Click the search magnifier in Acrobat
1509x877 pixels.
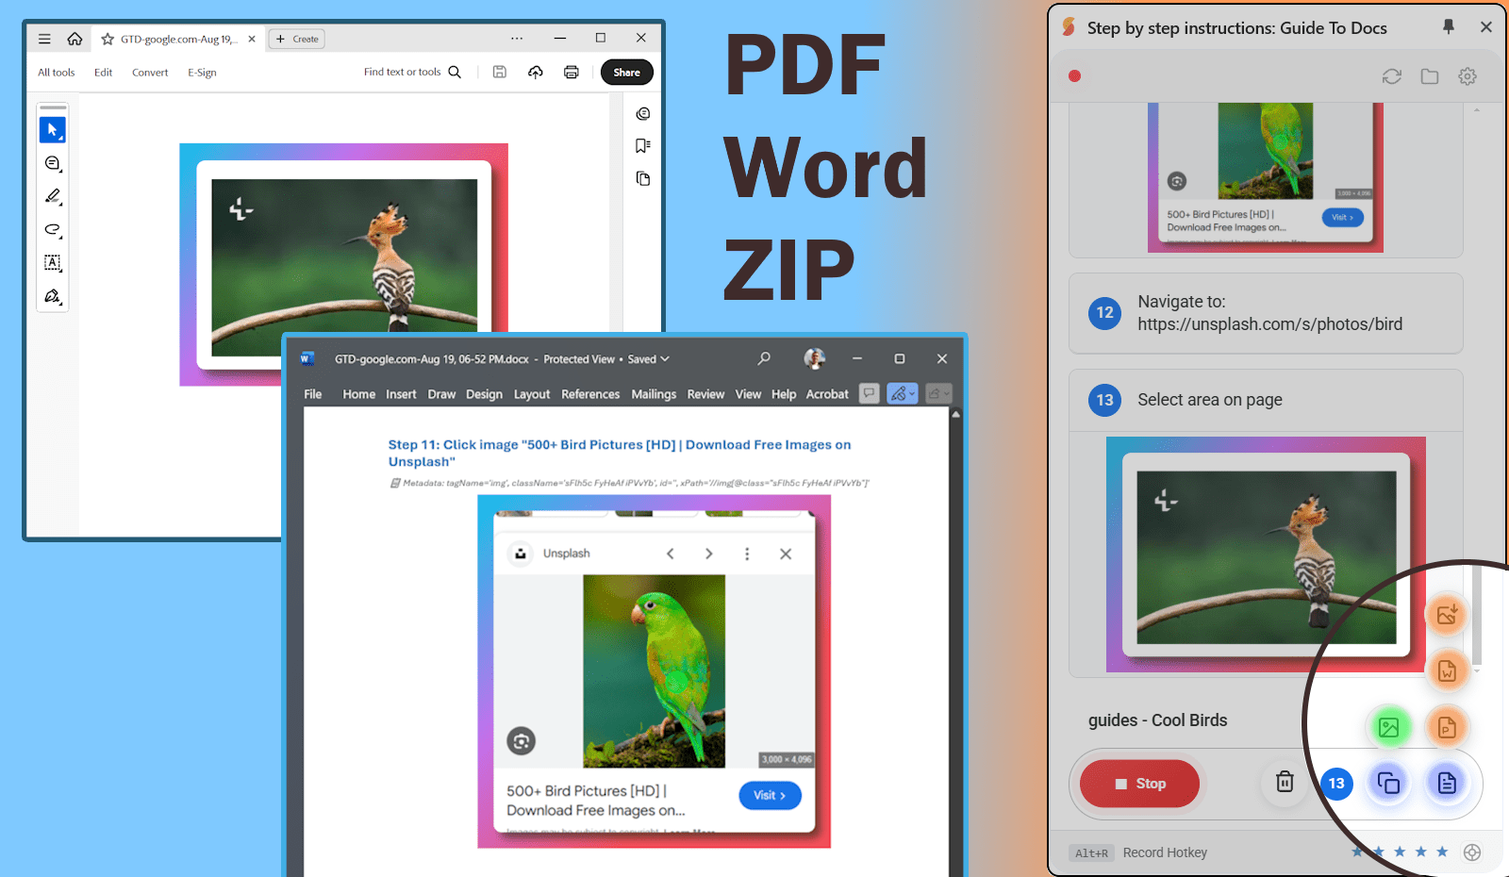coord(455,72)
